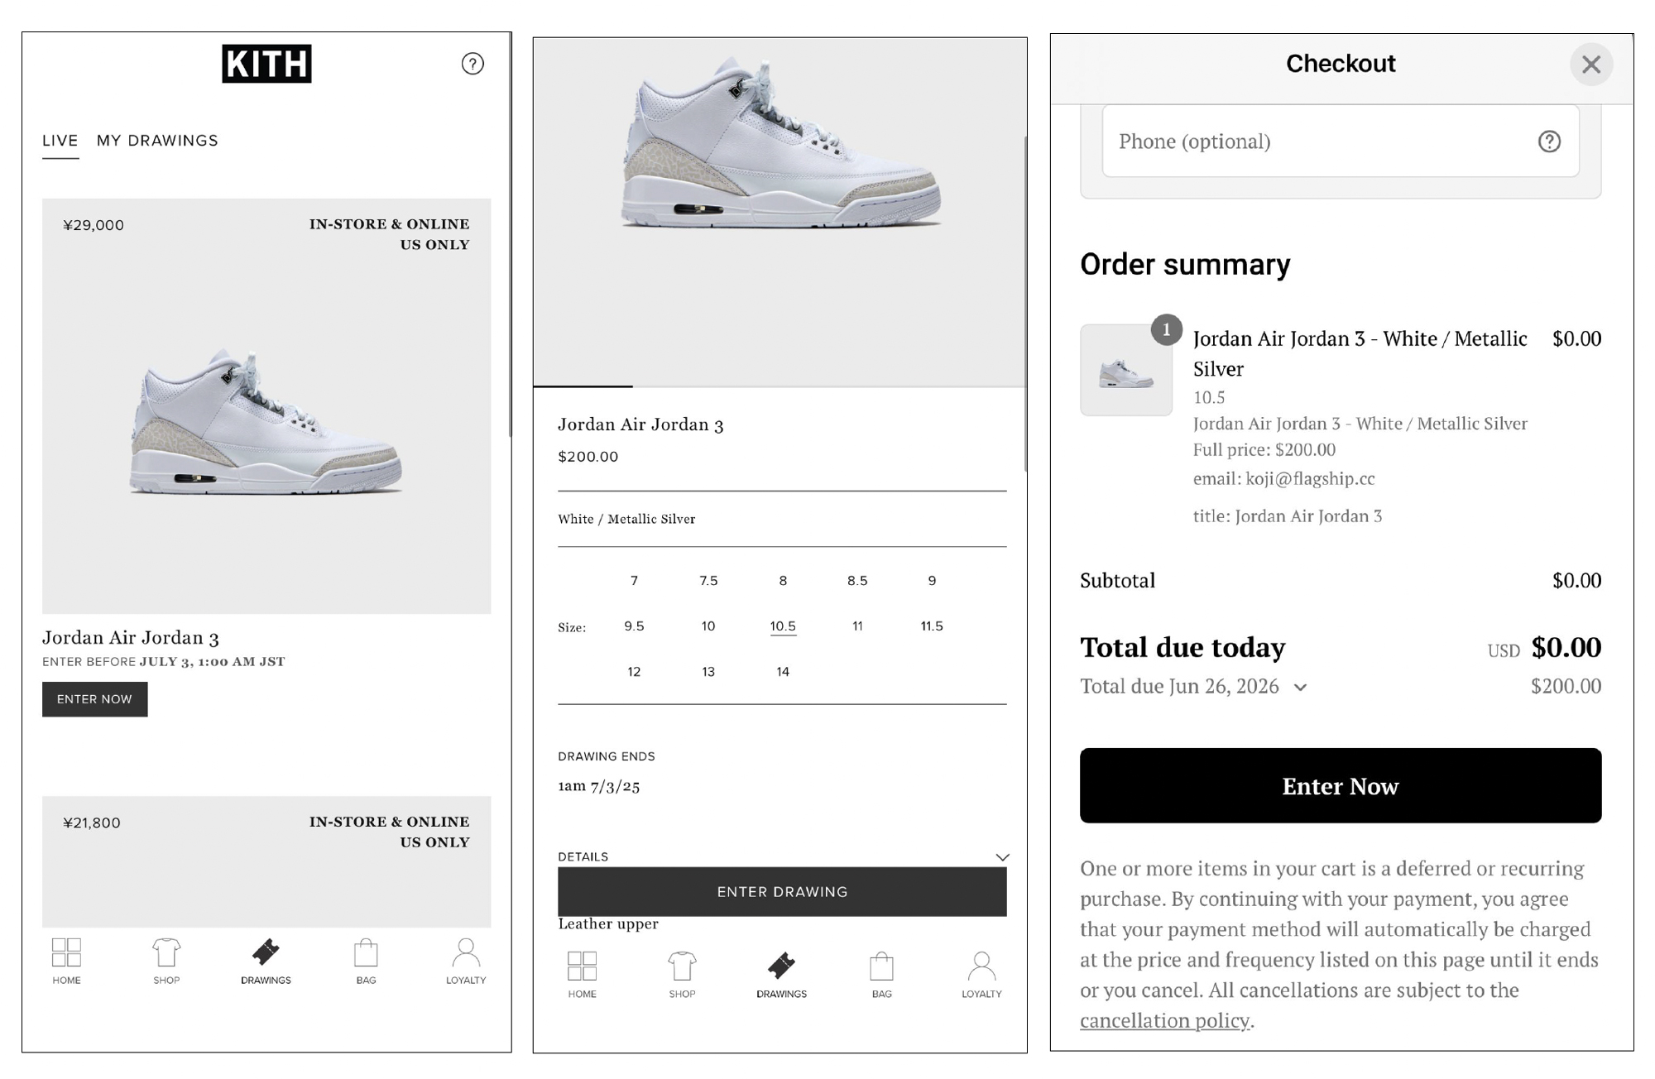Select the Live tab
1655x1079 pixels.
coord(60,141)
